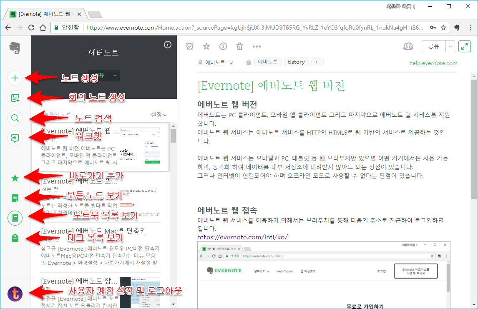Viewport: 478px width, 309px height.
Task: Show notebook info icon in dark header
Action: coord(168,45)
